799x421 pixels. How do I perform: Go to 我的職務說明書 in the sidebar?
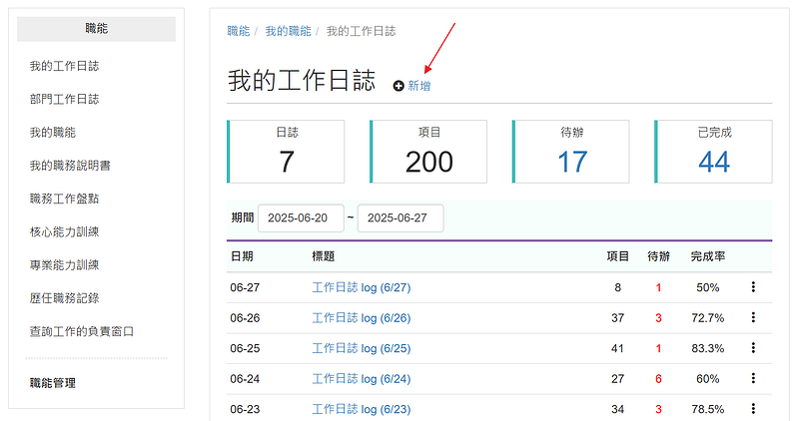click(x=70, y=166)
